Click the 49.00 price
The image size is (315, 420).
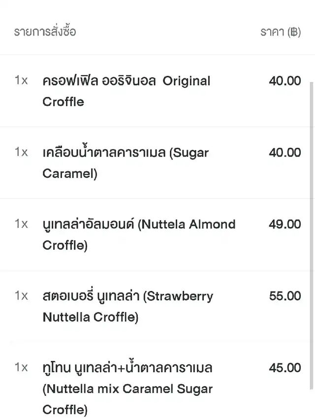click(x=284, y=225)
